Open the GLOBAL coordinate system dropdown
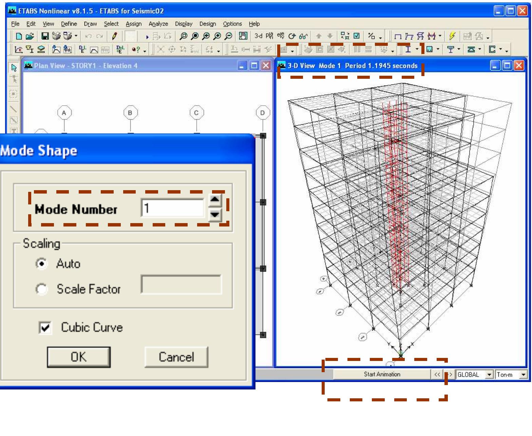Image resolution: width=532 pixels, height=436 pixels. pos(489,375)
